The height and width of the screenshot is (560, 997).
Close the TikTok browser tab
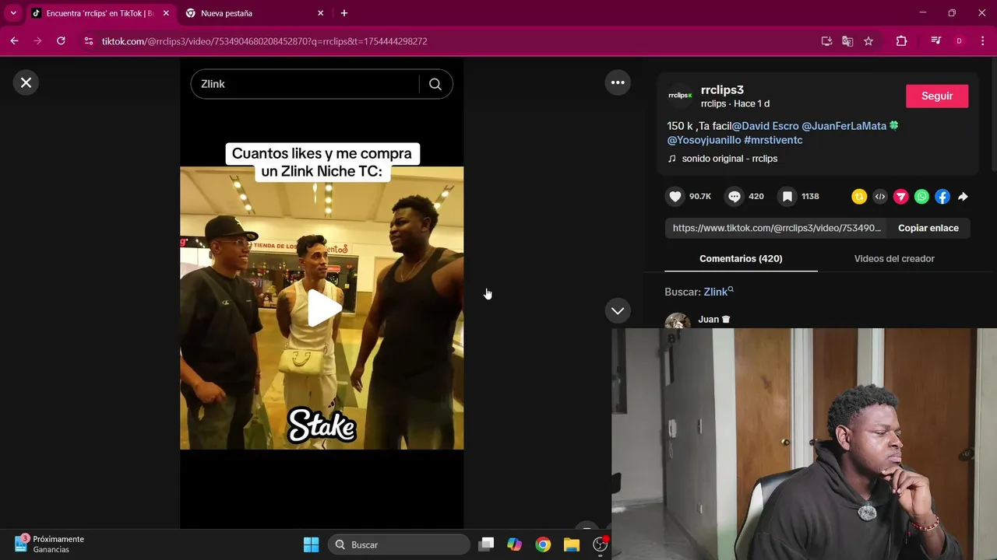(x=166, y=13)
